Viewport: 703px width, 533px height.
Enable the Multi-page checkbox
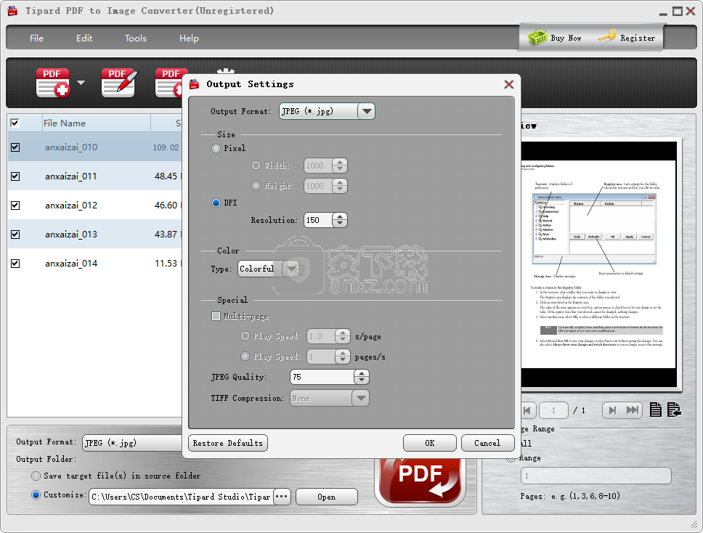(x=216, y=317)
